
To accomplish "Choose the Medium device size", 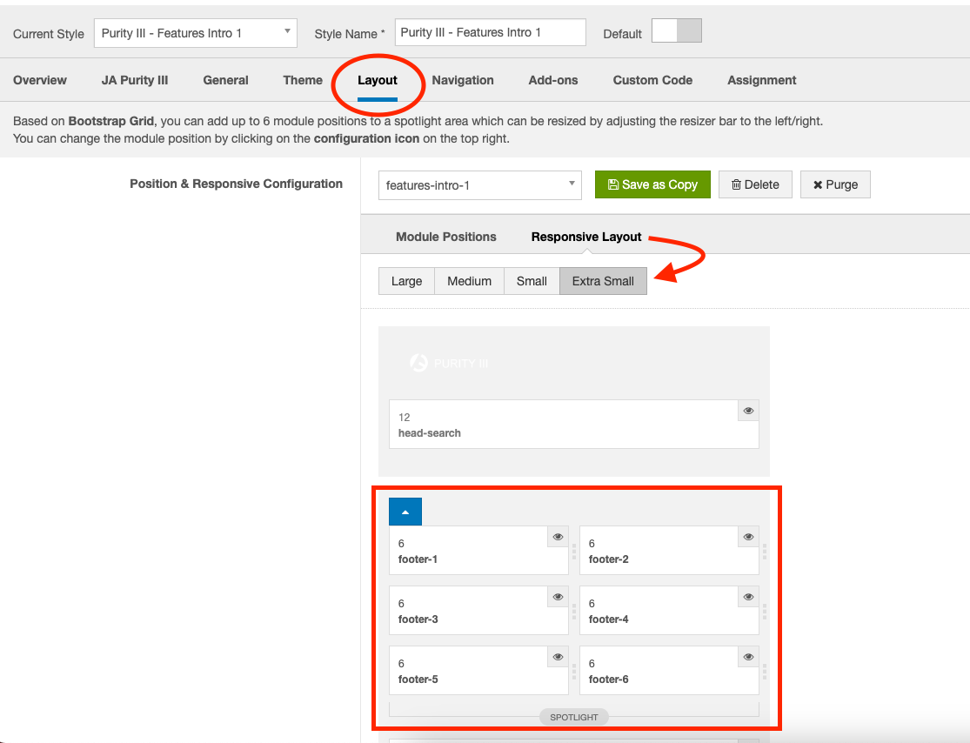I will (470, 281).
